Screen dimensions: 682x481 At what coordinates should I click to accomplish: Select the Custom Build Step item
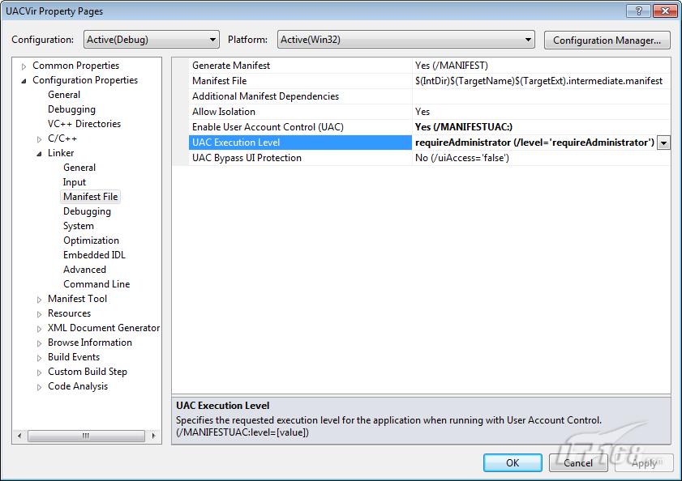[88, 372]
